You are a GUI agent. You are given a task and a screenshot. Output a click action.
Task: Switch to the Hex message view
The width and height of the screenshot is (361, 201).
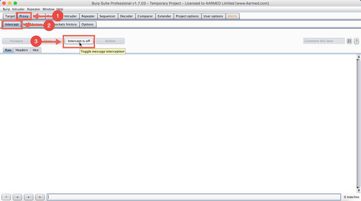pyautogui.click(x=36, y=50)
